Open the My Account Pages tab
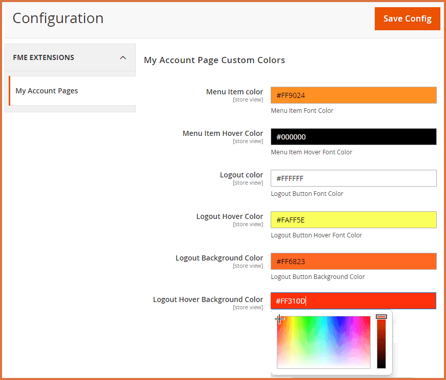The height and width of the screenshot is (380, 446). tap(47, 91)
